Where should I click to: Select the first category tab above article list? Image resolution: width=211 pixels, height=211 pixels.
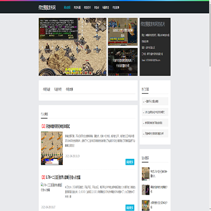46,90
